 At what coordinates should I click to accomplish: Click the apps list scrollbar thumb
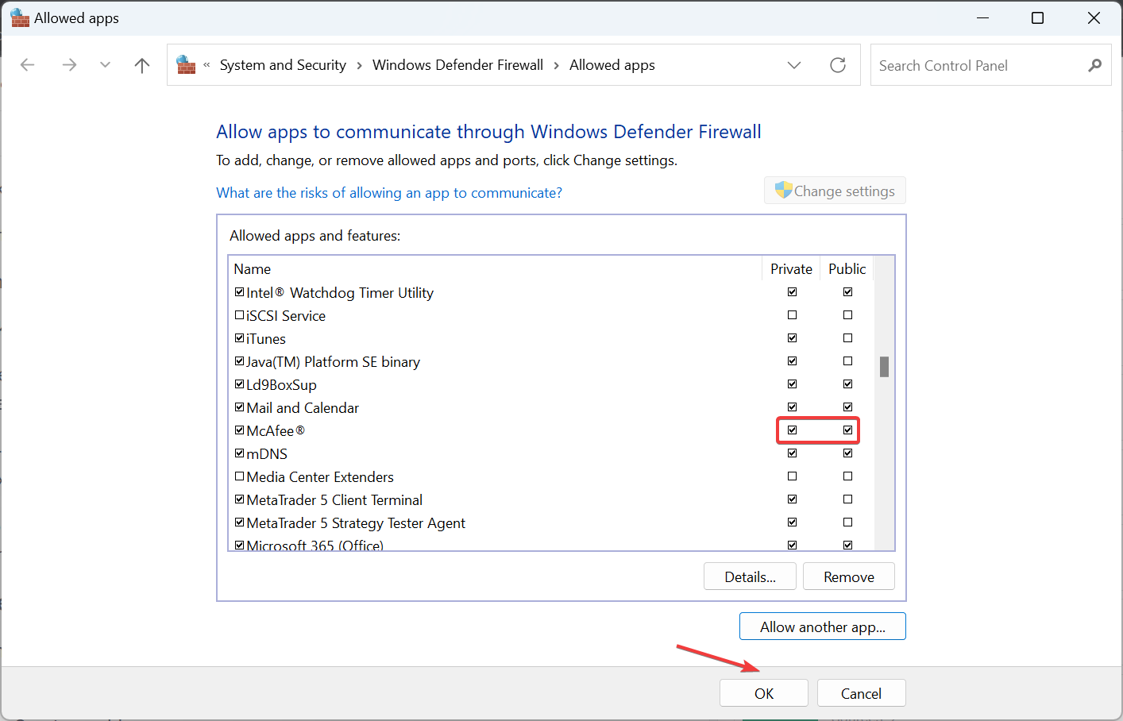click(x=884, y=366)
